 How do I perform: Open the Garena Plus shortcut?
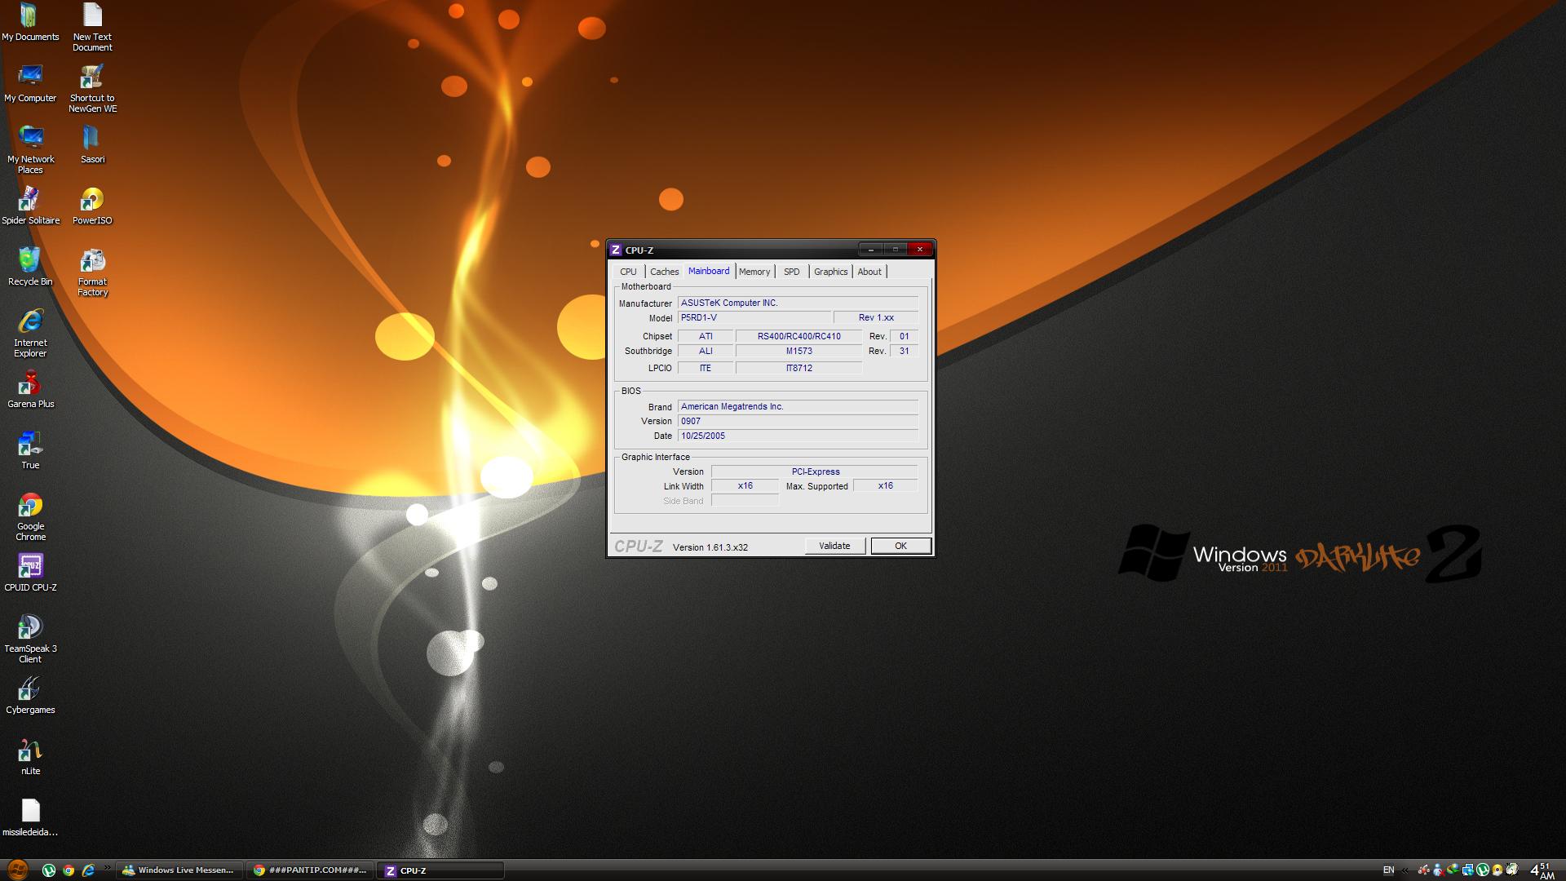click(30, 384)
